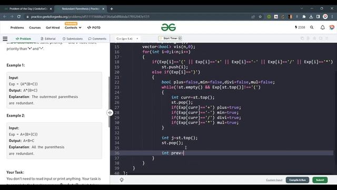The height and width of the screenshot is (190, 337).
Task: Open Courses in the top navigation
Action: pos(35,27)
